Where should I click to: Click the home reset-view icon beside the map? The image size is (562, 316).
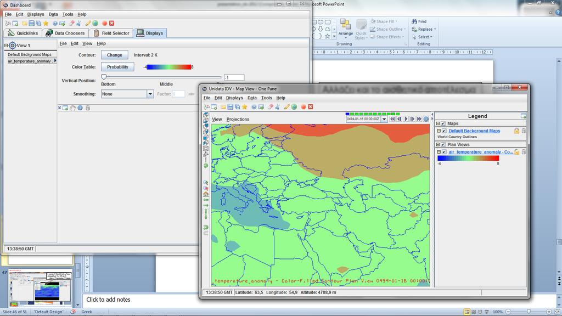206,194
